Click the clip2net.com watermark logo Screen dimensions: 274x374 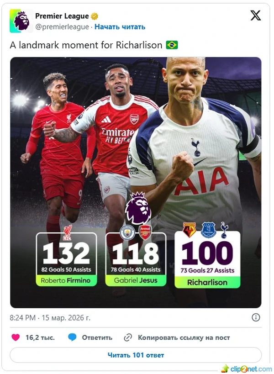click(246, 369)
